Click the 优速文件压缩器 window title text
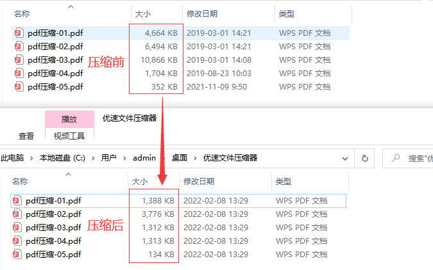Image resolution: width=433 pixels, height=270 pixels. click(130, 118)
